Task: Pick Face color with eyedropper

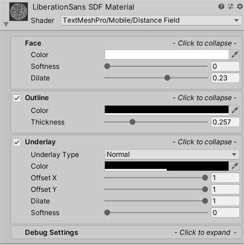Action: (x=235, y=55)
